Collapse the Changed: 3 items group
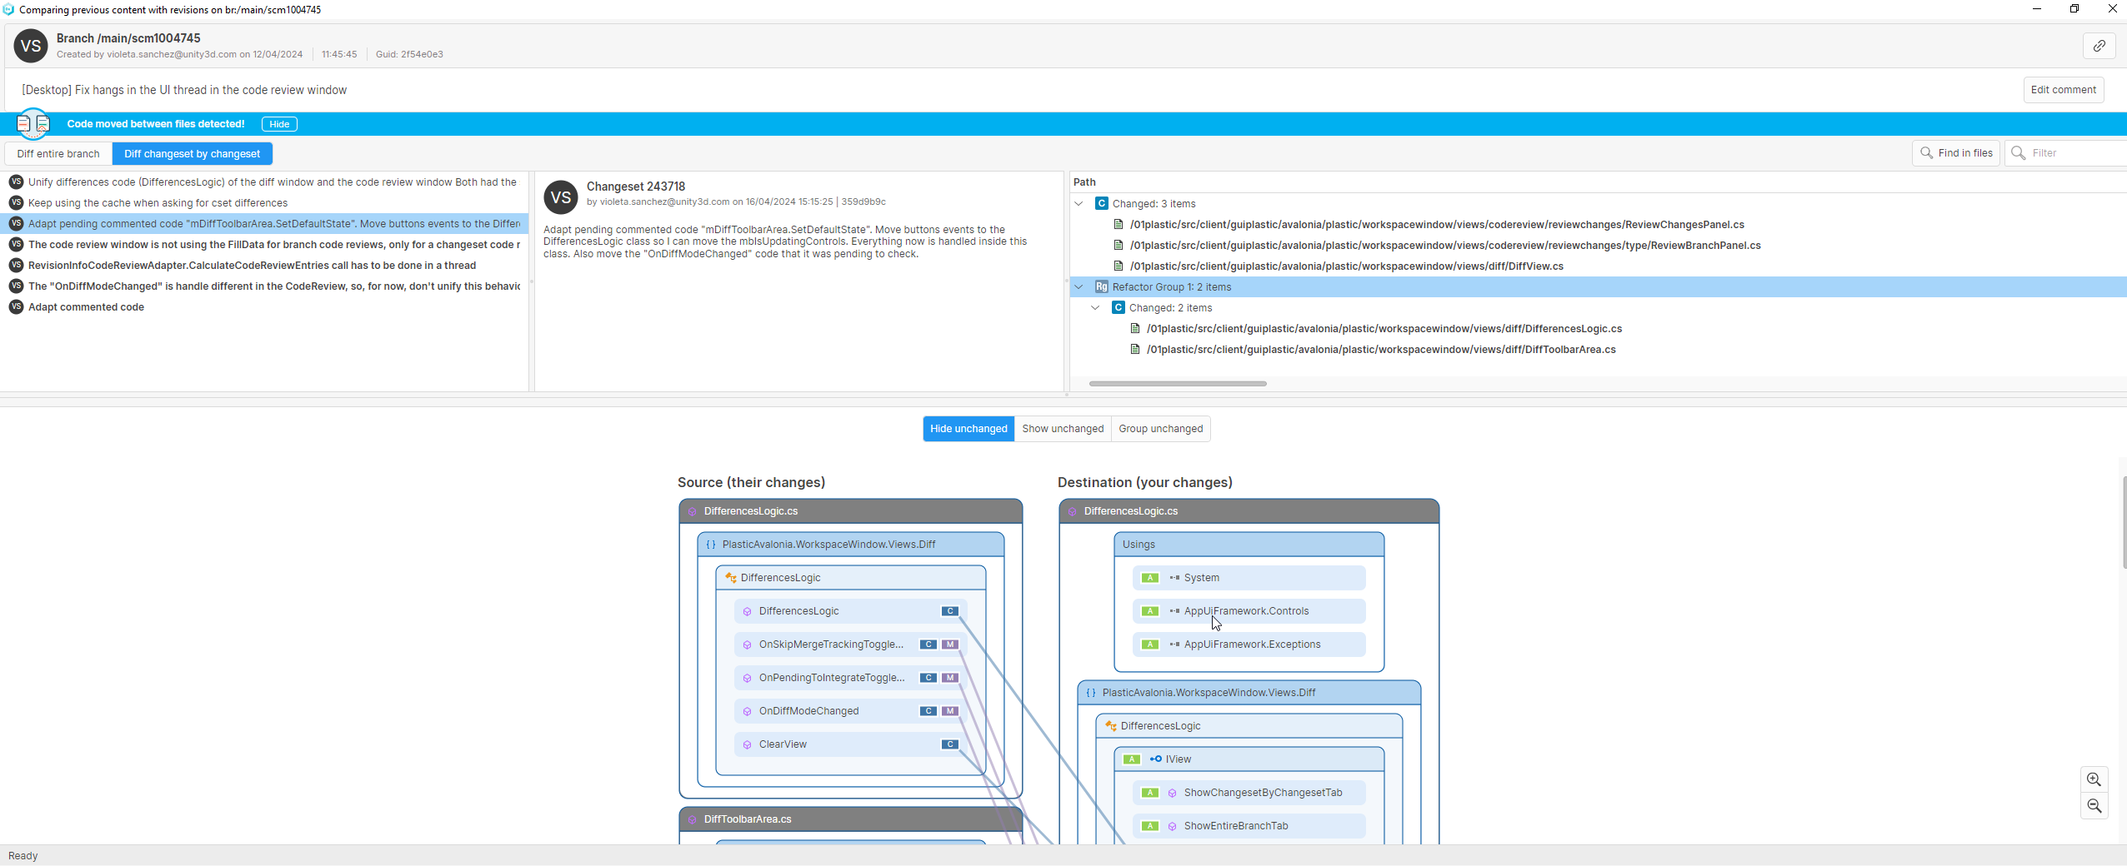 [x=1079, y=203]
